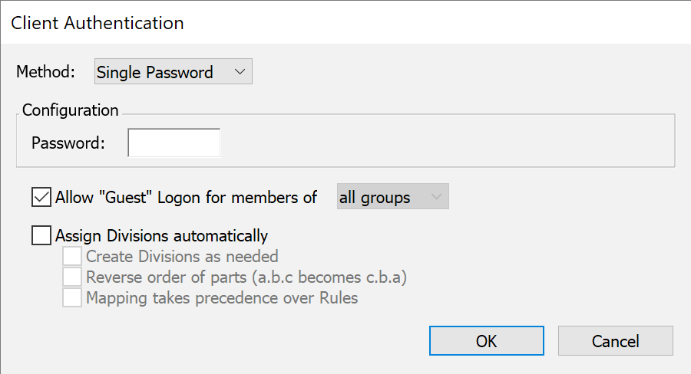Click the "Method:" label
Screen dimensions: 691x374
46,73
